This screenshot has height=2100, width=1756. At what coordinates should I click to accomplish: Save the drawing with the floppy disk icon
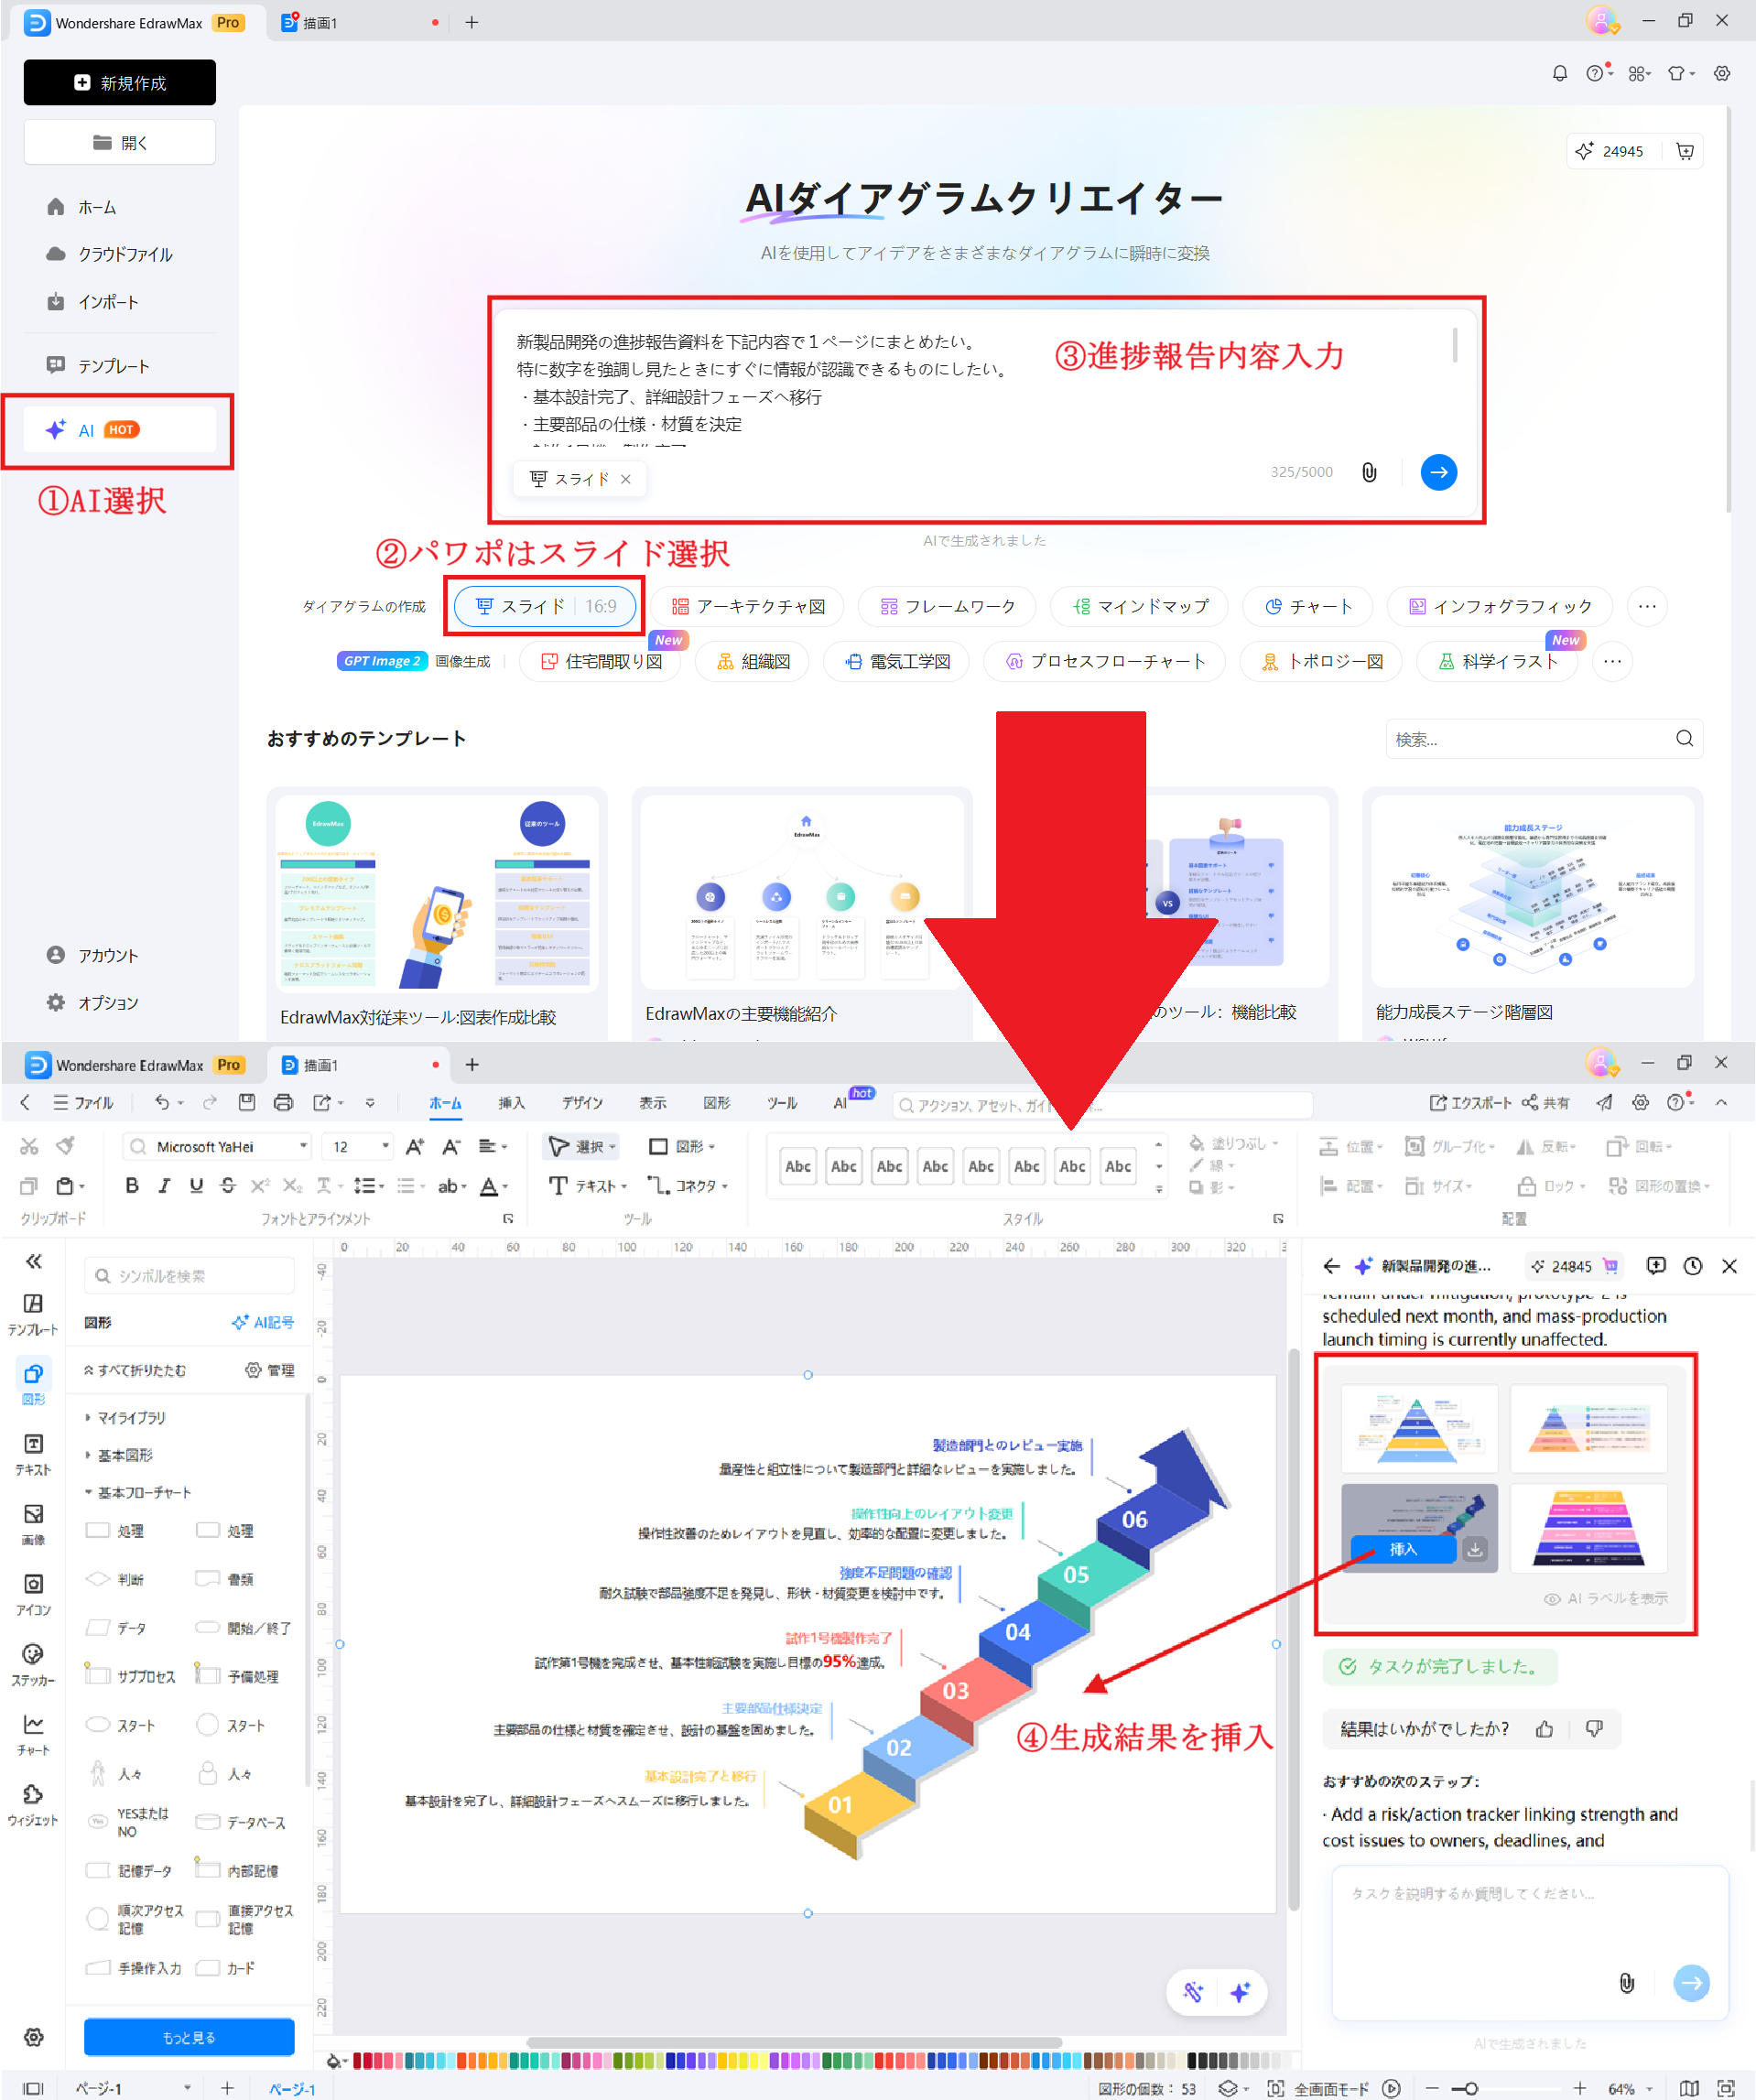[247, 1102]
